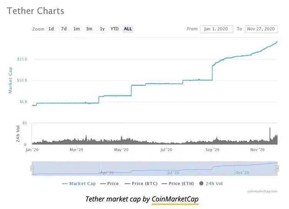Click the right navigator range handle
289x209 pixels.
pos(277,168)
